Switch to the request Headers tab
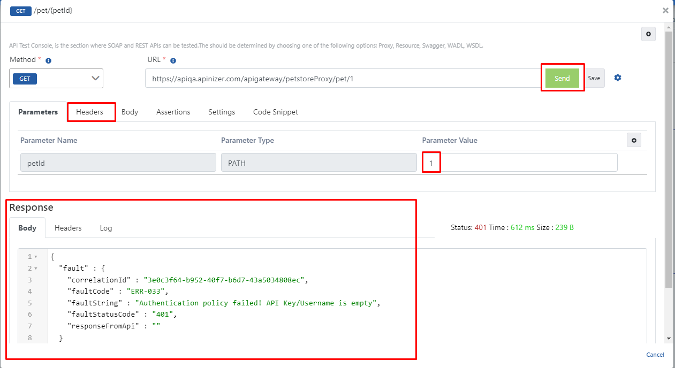The width and height of the screenshot is (675, 368). click(x=90, y=112)
